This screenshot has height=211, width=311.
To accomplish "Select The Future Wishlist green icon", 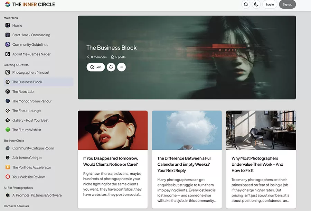I will pos(8,130).
